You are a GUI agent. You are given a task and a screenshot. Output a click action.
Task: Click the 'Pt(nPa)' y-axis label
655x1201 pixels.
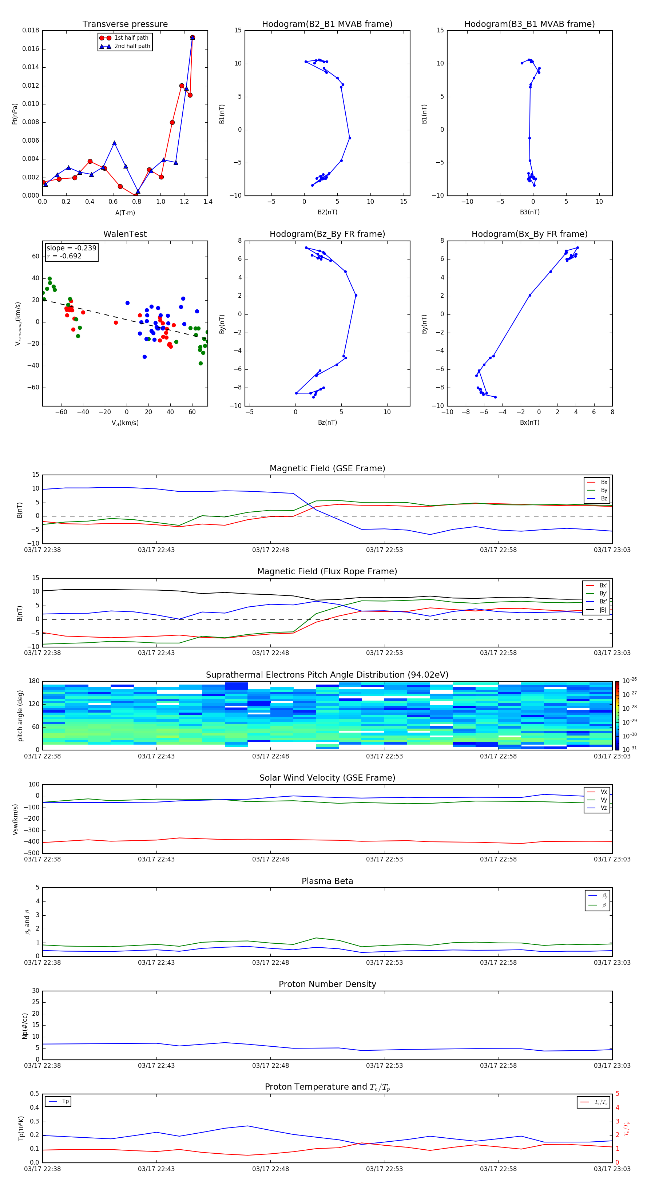(x=15, y=113)
